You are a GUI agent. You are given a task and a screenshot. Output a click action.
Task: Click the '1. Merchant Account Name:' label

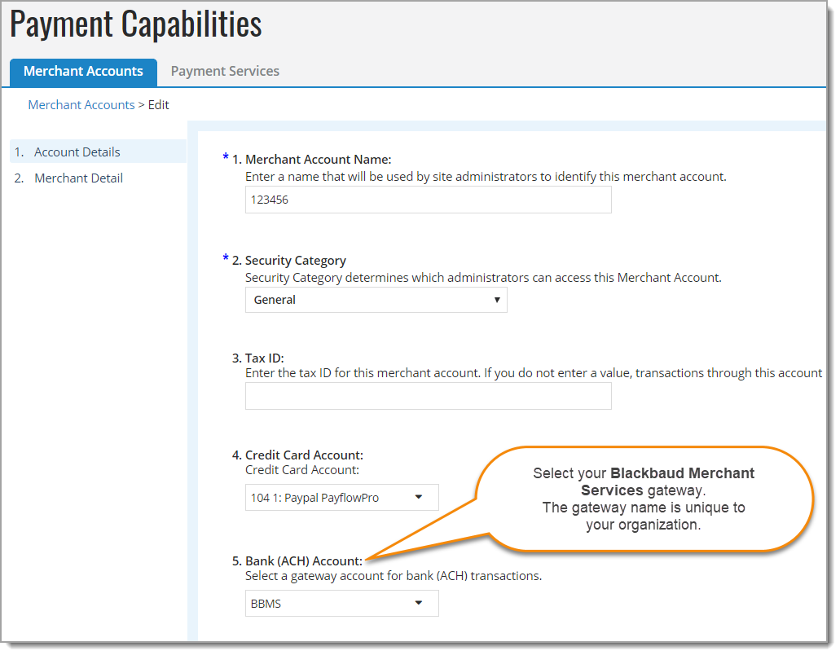312,160
